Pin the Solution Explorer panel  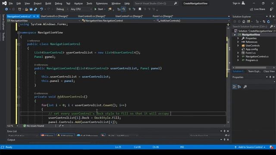(270, 16)
